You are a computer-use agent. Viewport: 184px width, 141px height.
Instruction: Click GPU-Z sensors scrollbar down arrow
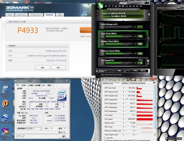pos(155,134)
